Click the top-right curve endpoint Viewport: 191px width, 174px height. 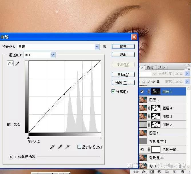[100, 61]
